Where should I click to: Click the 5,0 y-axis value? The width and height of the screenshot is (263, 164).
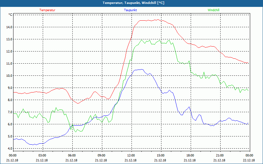point(10,136)
